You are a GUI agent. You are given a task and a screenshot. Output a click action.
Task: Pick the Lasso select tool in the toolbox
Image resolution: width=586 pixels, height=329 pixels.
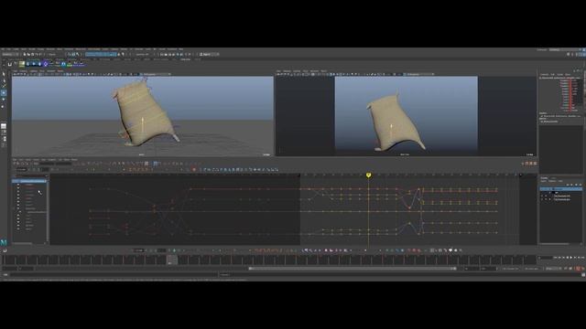pos(4,80)
